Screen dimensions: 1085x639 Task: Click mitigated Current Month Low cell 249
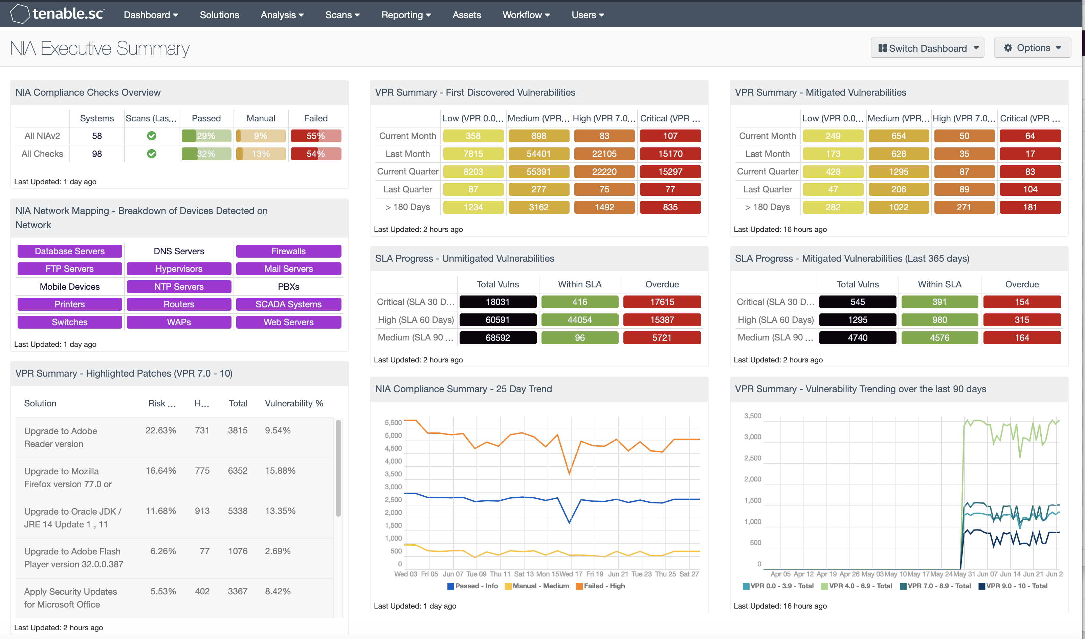pyautogui.click(x=833, y=136)
